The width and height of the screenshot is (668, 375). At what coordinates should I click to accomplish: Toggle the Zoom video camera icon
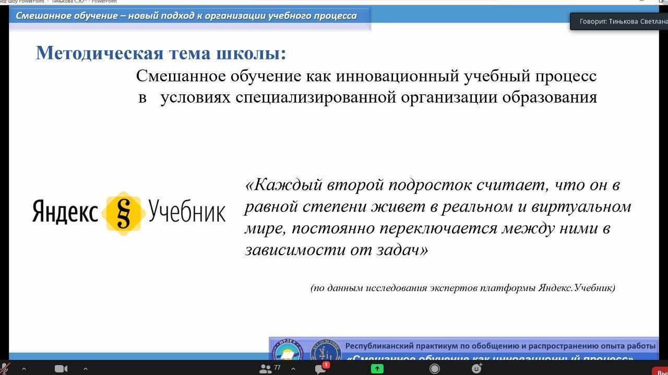[x=61, y=369]
